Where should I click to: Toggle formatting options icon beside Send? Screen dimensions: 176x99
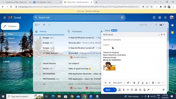(120, 90)
